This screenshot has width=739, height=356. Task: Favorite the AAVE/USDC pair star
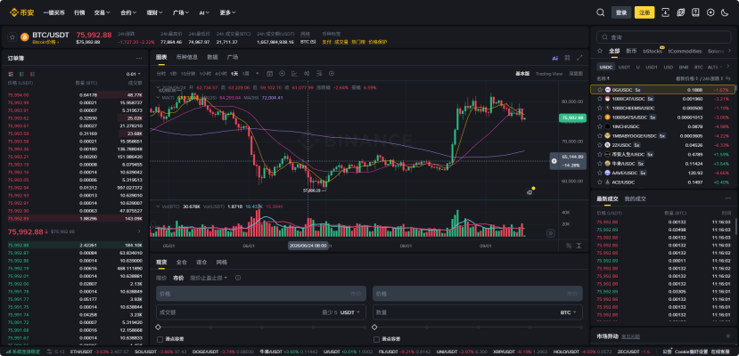pyautogui.click(x=600, y=173)
